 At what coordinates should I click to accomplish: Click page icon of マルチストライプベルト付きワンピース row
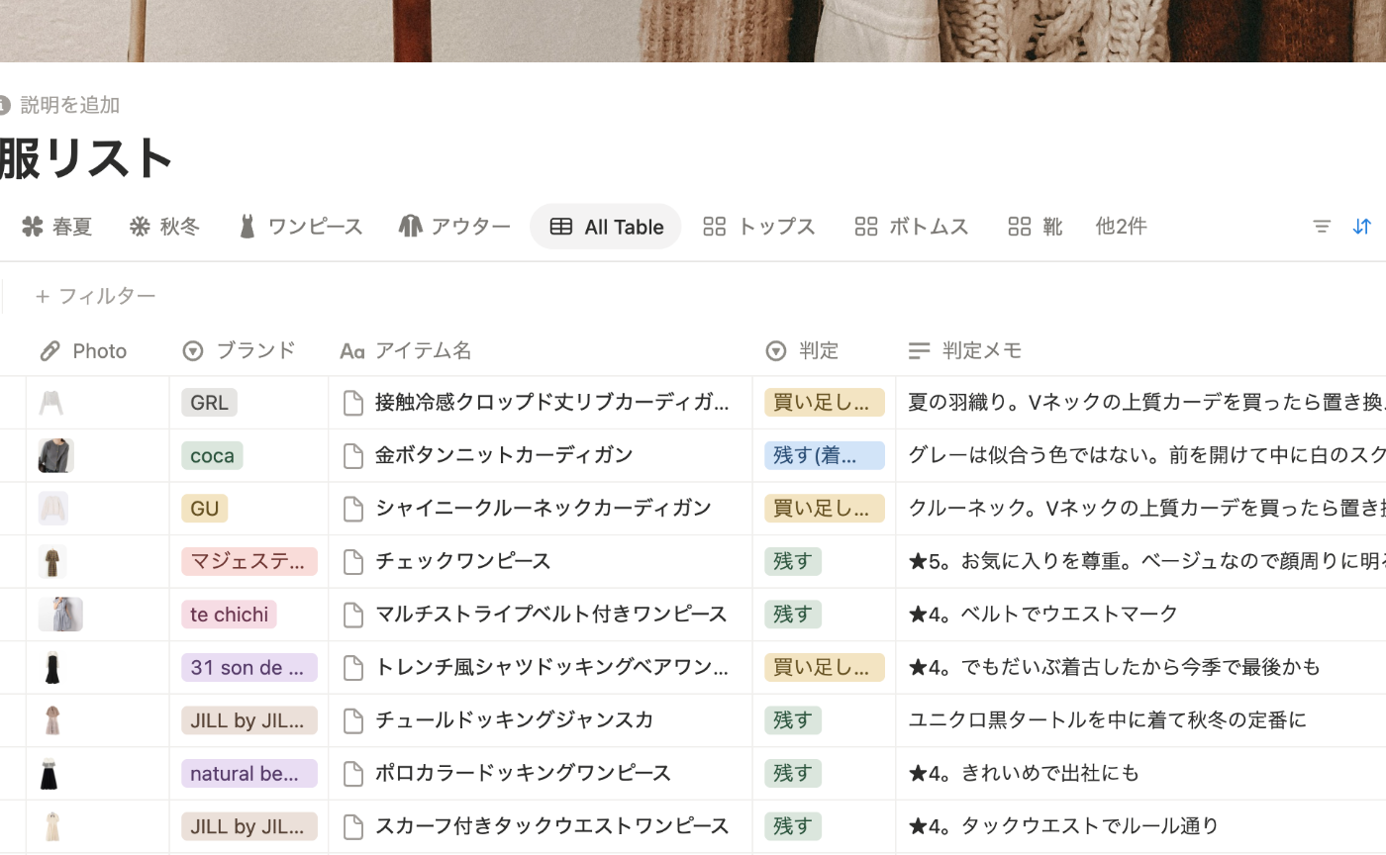(x=353, y=615)
